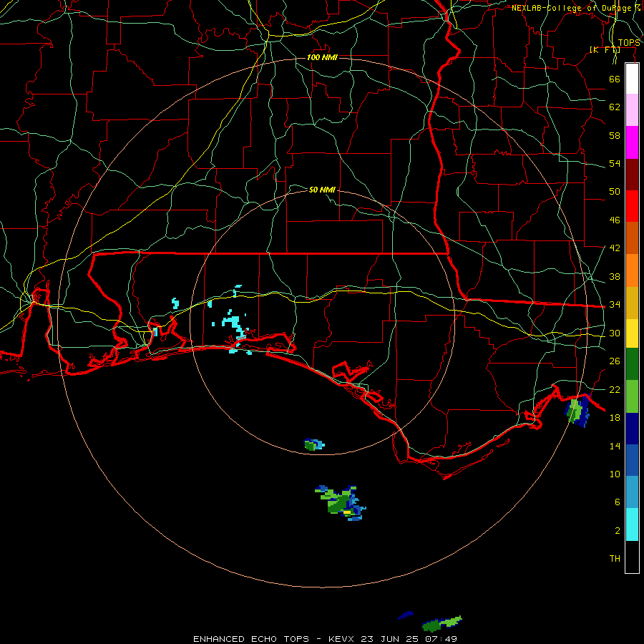Image resolution: width=644 pixels, height=644 pixels.
Task: Click the green echo at the image bottom
Action: pyautogui.click(x=442, y=623)
